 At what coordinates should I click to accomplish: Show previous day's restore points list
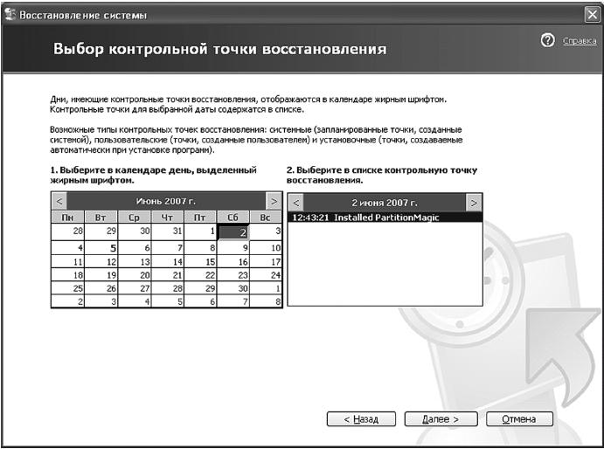pyautogui.click(x=295, y=202)
